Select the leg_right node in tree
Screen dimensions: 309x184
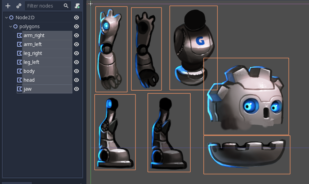click(x=33, y=53)
